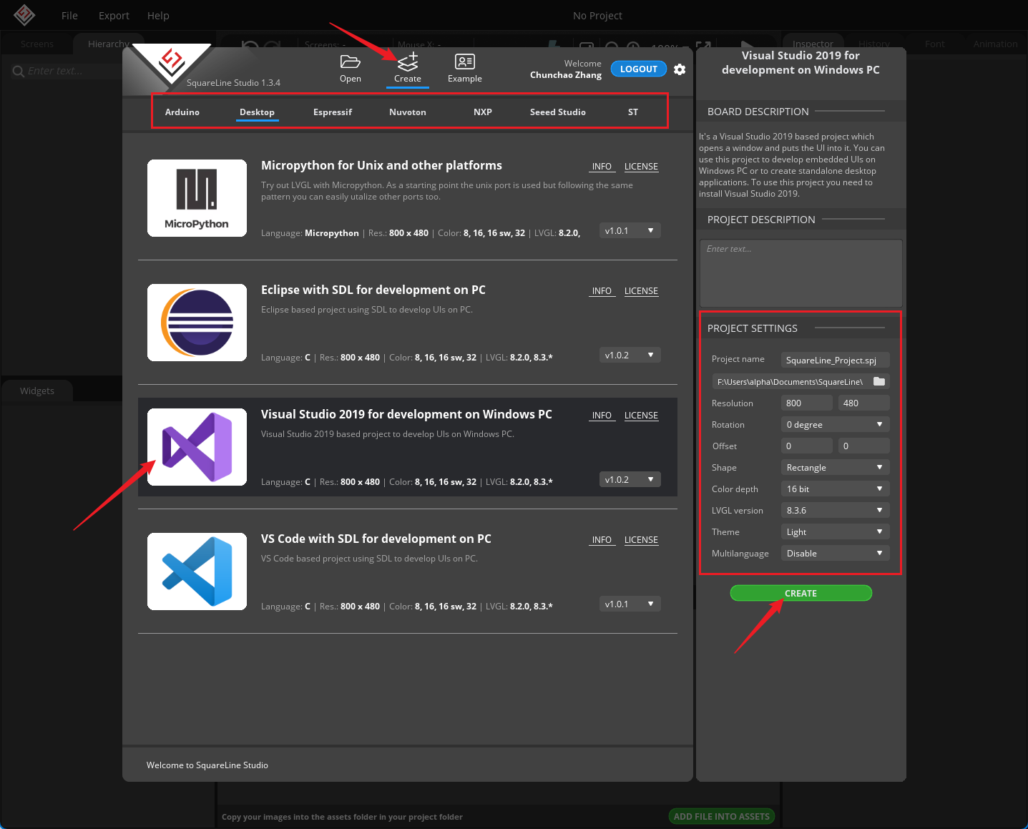Image resolution: width=1028 pixels, height=829 pixels.
Task: Click the MicroPython project thumbnail
Action: coord(197,198)
